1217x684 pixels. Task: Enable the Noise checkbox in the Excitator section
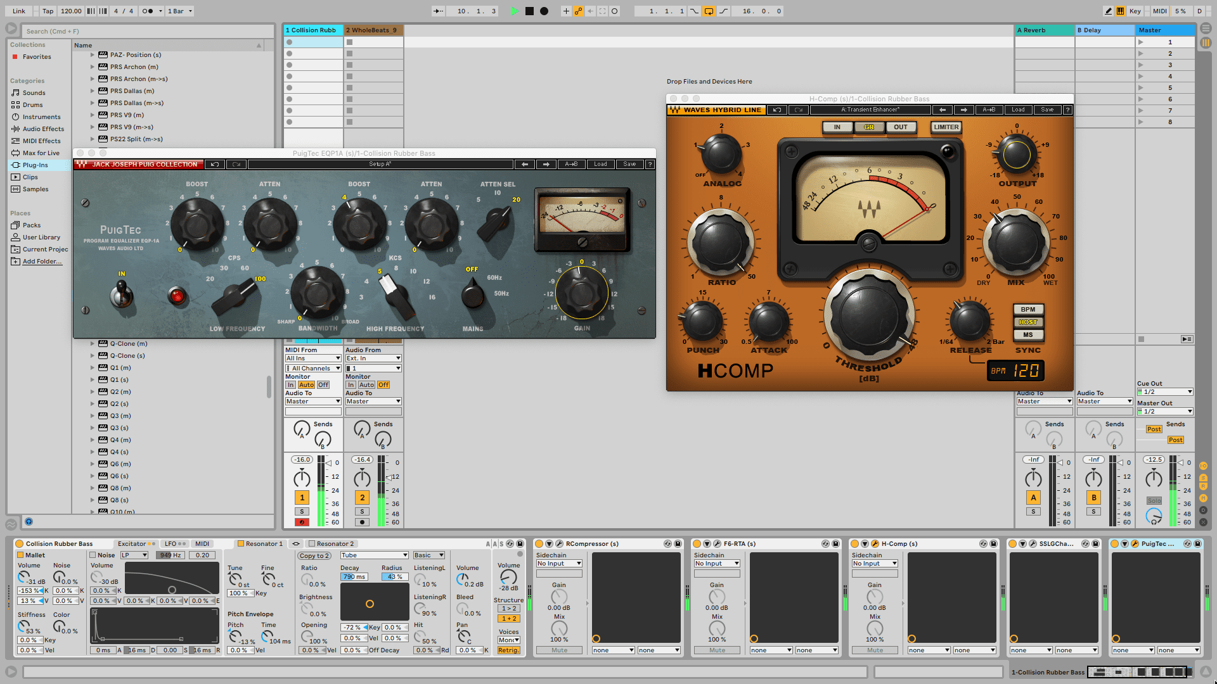coord(93,555)
